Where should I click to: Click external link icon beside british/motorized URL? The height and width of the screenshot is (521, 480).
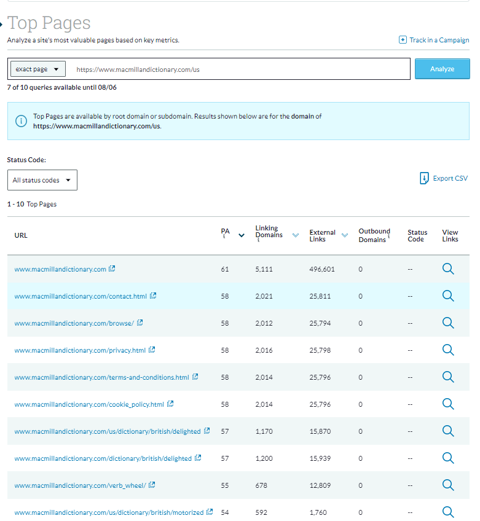tap(210, 512)
